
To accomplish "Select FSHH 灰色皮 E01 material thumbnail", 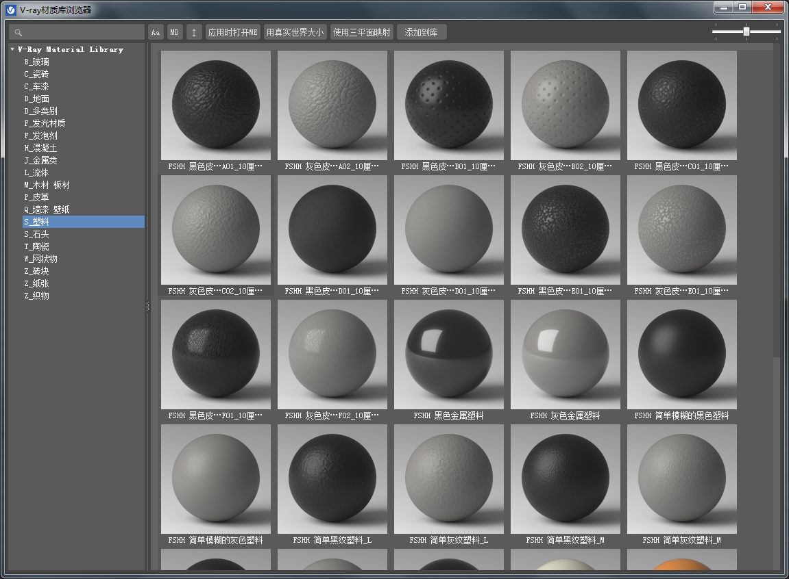I will [x=682, y=229].
